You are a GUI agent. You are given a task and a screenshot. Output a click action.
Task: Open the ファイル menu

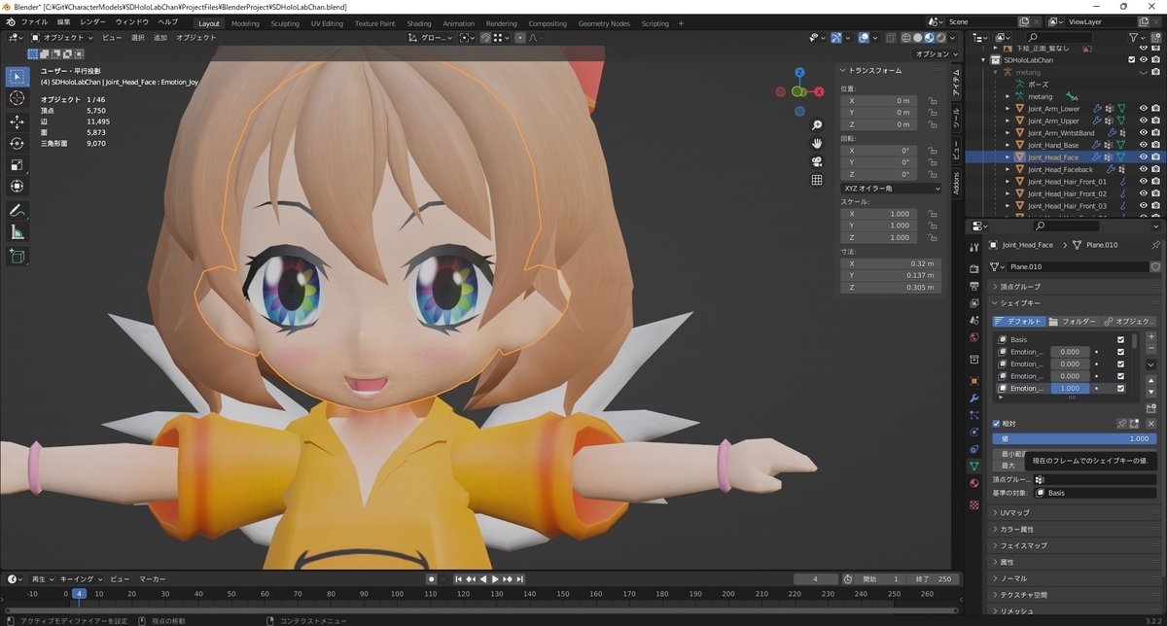click(34, 22)
